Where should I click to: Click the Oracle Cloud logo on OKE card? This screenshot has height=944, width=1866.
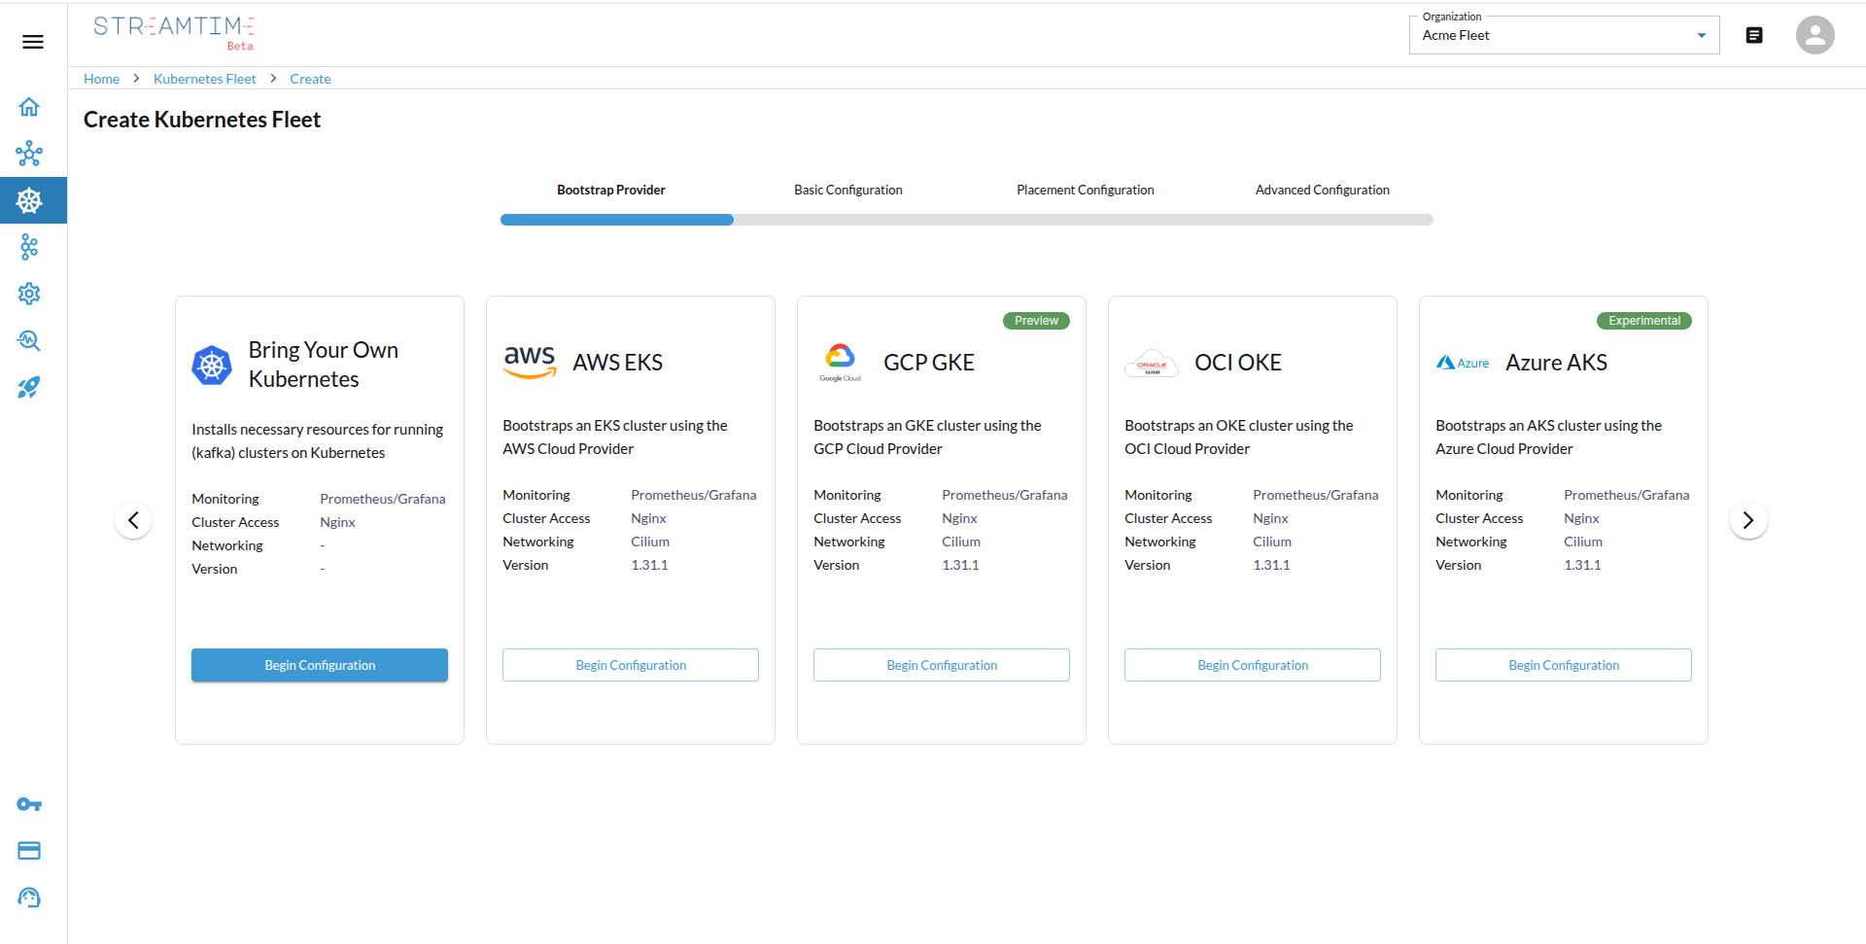[x=1152, y=363]
